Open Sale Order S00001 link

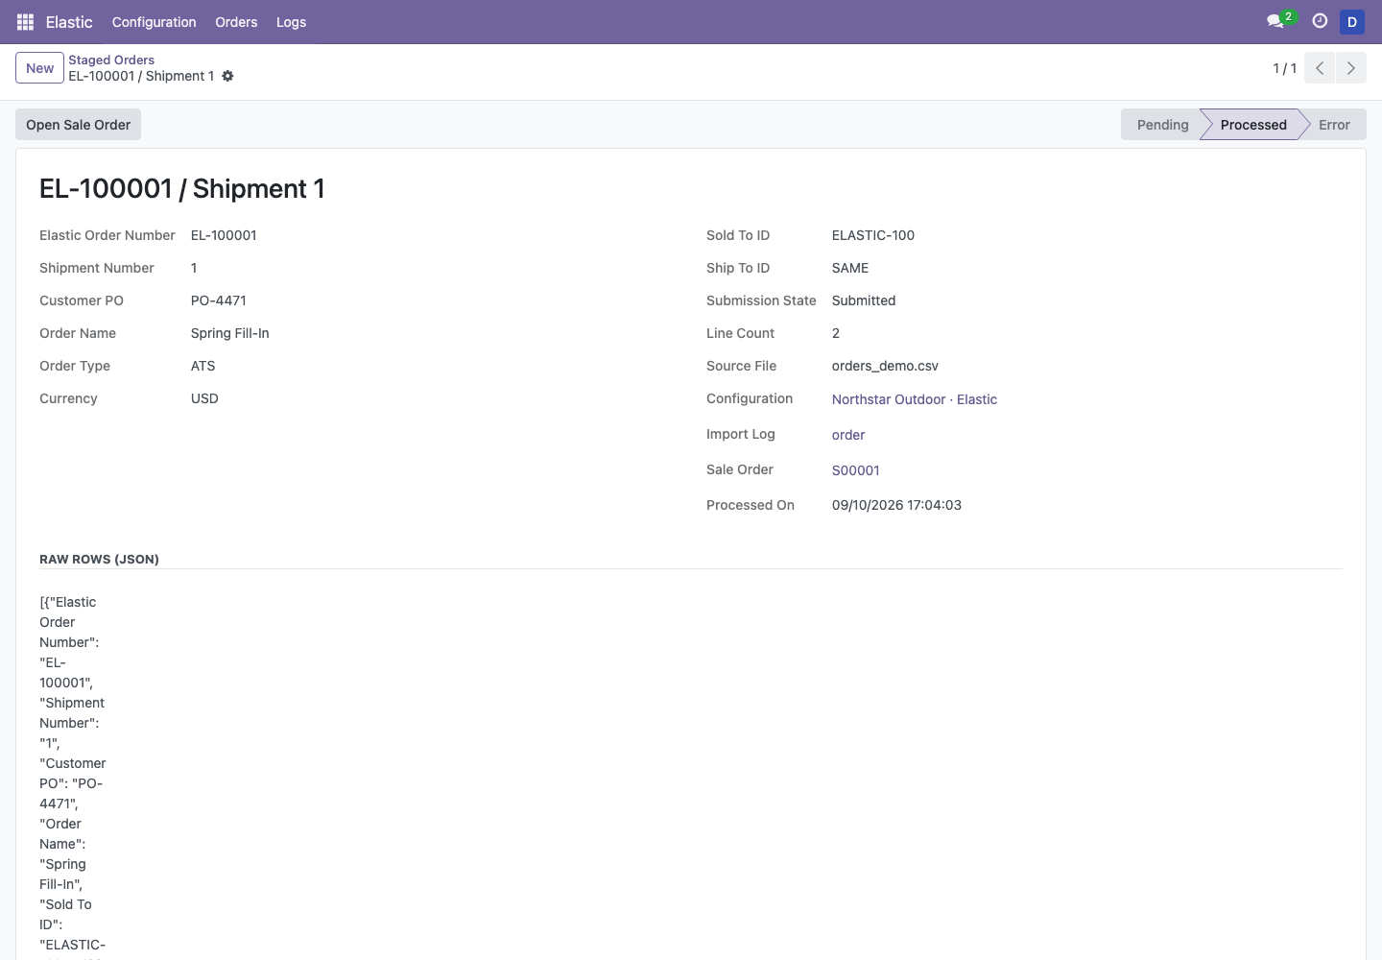[x=856, y=470]
